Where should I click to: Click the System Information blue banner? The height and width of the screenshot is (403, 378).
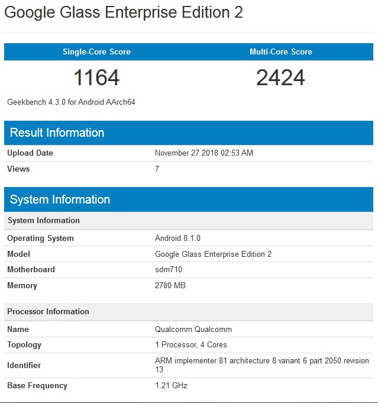point(189,199)
